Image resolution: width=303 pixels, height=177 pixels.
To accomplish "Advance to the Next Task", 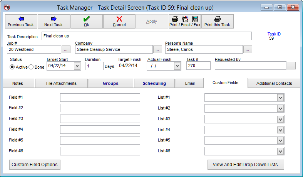I will [x=54, y=22].
